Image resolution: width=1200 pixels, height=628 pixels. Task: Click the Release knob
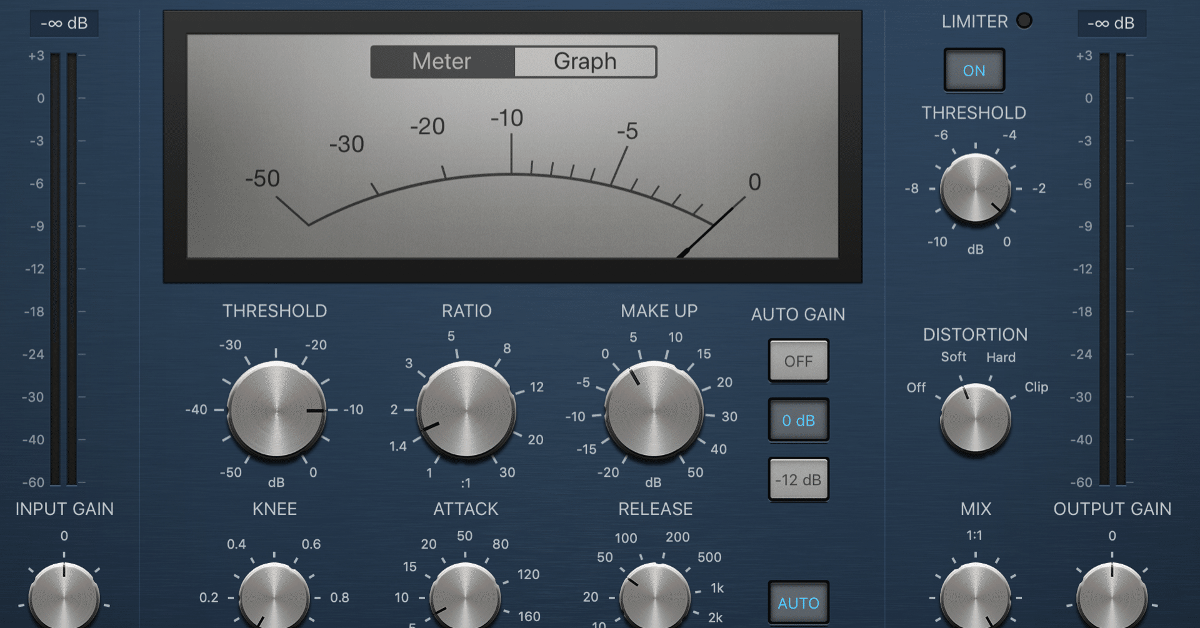pyautogui.click(x=655, y=597)
